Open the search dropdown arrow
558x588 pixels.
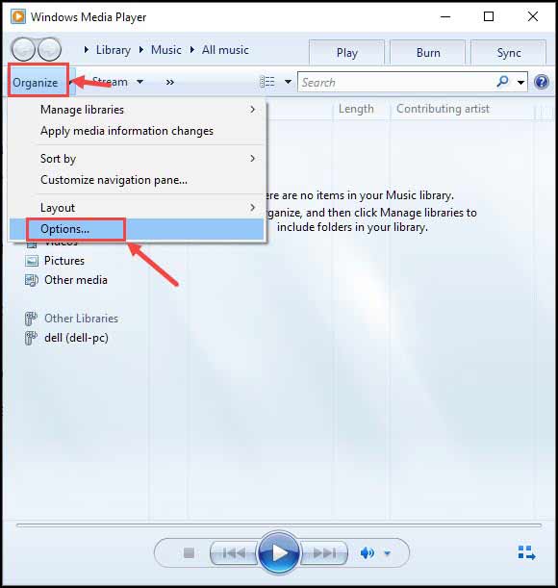pos(520,82)
